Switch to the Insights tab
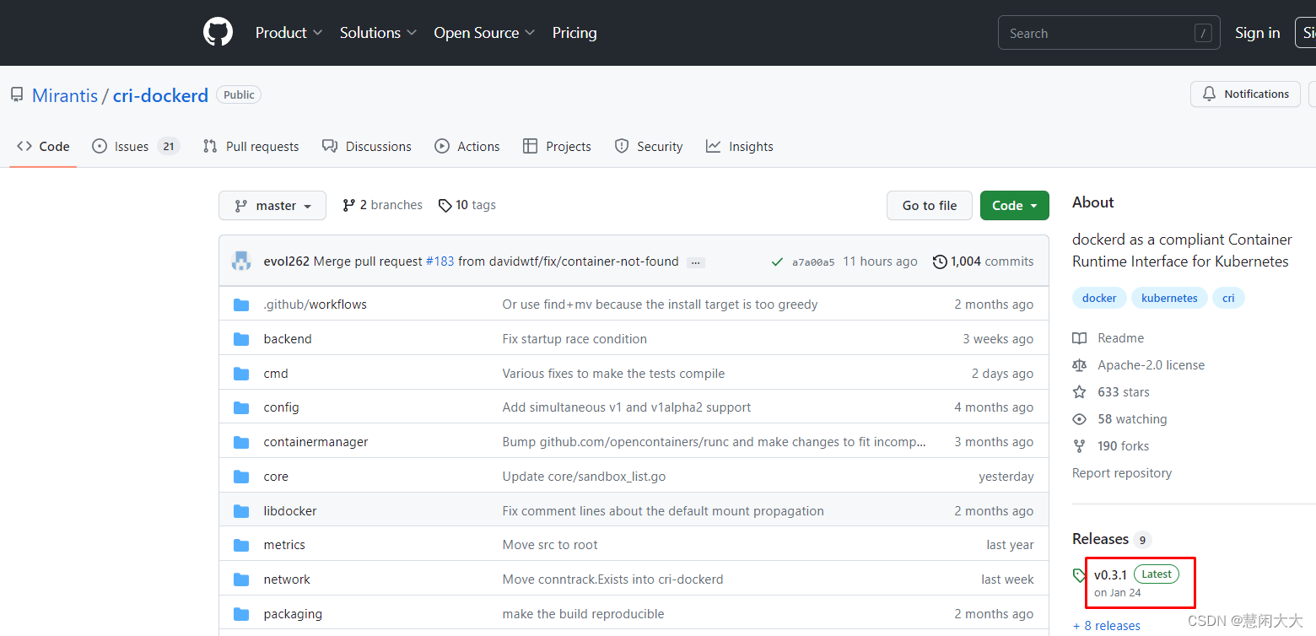The image size is (1316, 636). [740, 146]
